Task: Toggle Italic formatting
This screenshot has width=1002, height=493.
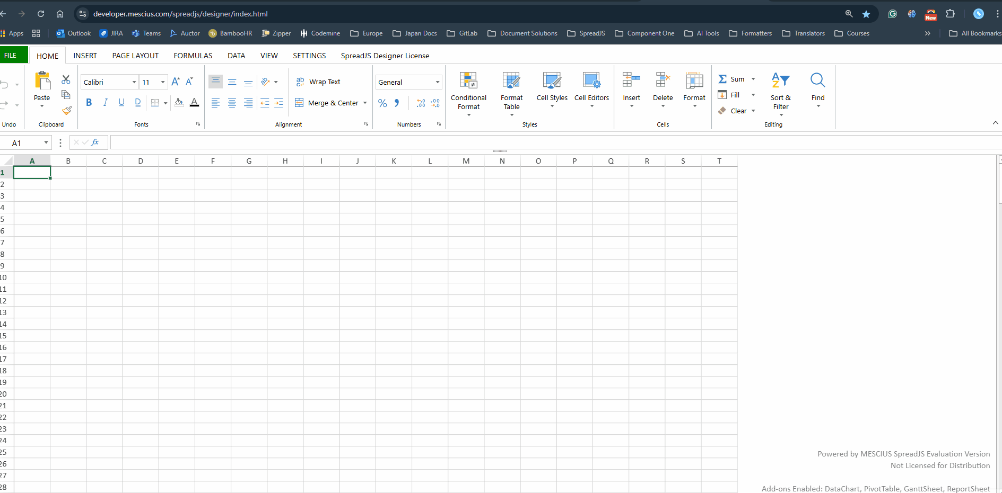Action: point(106,103)
